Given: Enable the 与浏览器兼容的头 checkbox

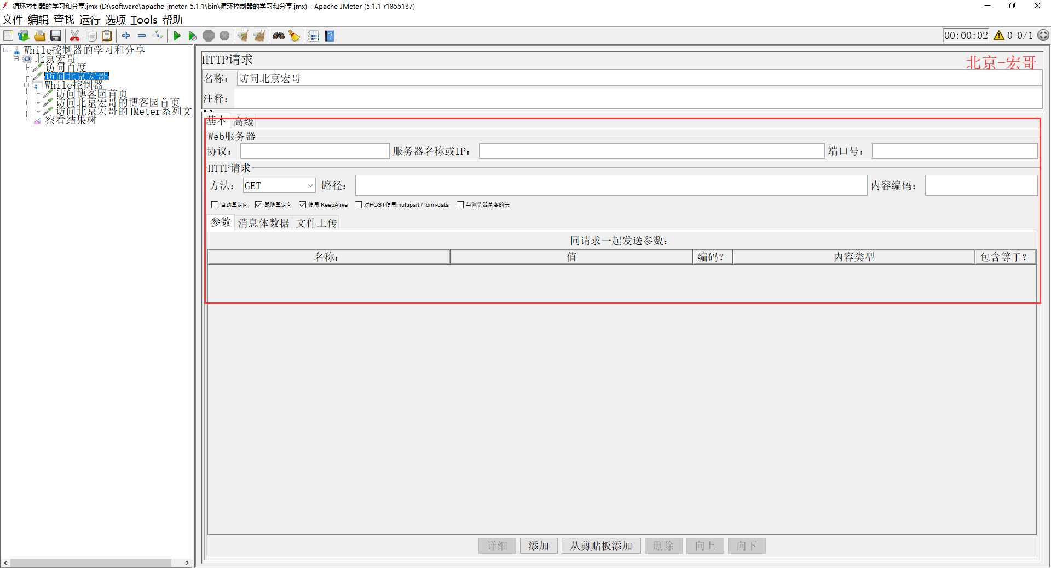Looking at the screenshot, I should click(x=460, y=204).
